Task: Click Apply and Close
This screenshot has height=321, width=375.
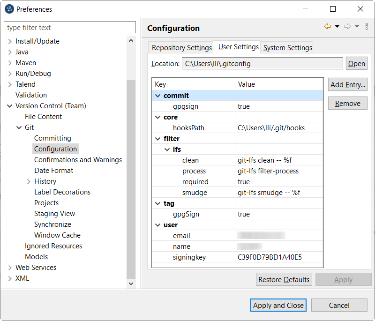Action: click(x=278, y=305)
